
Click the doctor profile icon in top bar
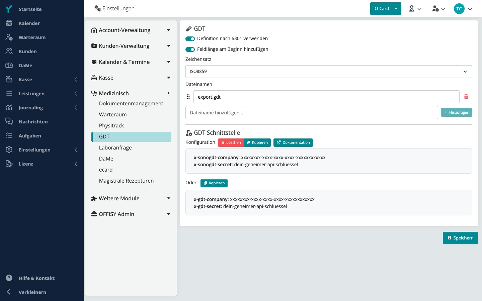pyautogui.click(x=412, y=9)
